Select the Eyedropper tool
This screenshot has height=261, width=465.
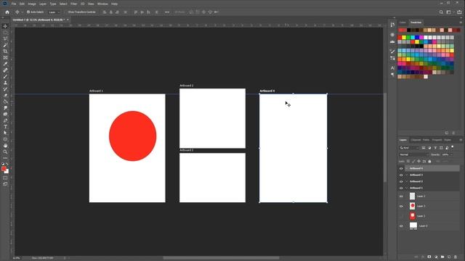coord(5,64)
